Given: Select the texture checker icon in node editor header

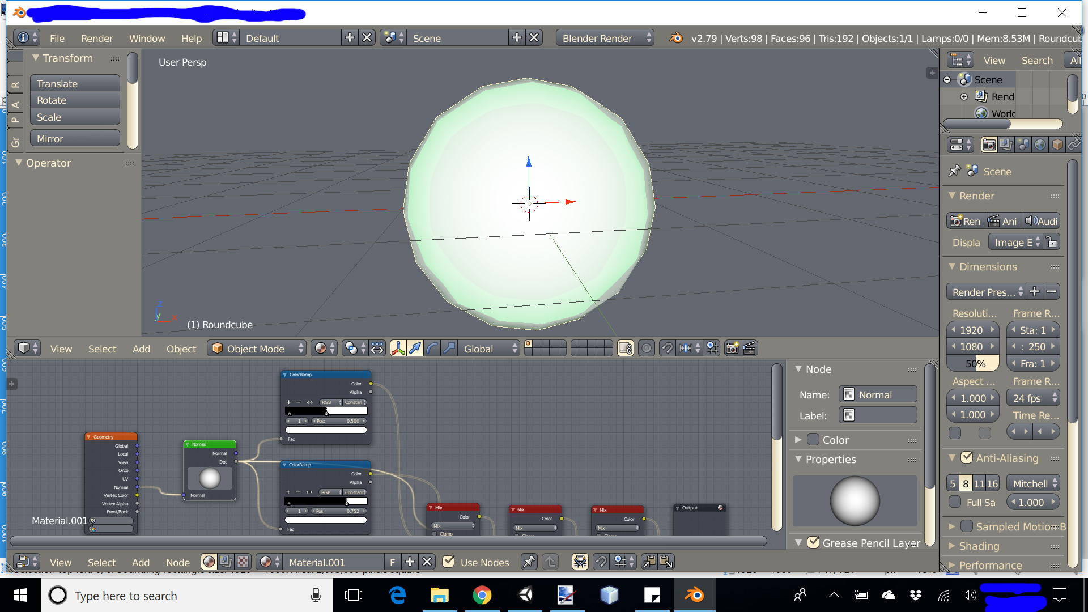Looking at the screenshot, I should pyautogui.click(x=242, y=562).
